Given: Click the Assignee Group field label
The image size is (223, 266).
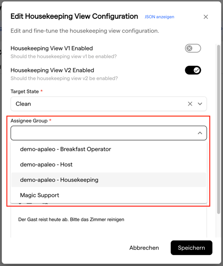Looking at the screenshot, I should click(29, 121).
